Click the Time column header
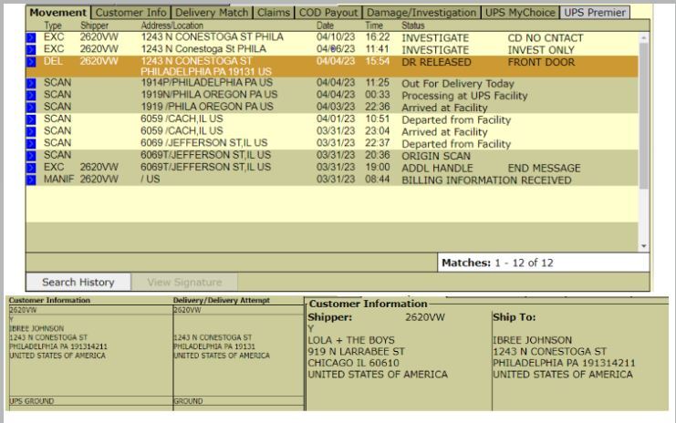 374,26
